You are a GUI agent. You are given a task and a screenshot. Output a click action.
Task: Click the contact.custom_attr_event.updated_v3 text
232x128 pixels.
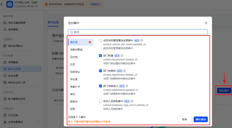click(x=125, y=44)
